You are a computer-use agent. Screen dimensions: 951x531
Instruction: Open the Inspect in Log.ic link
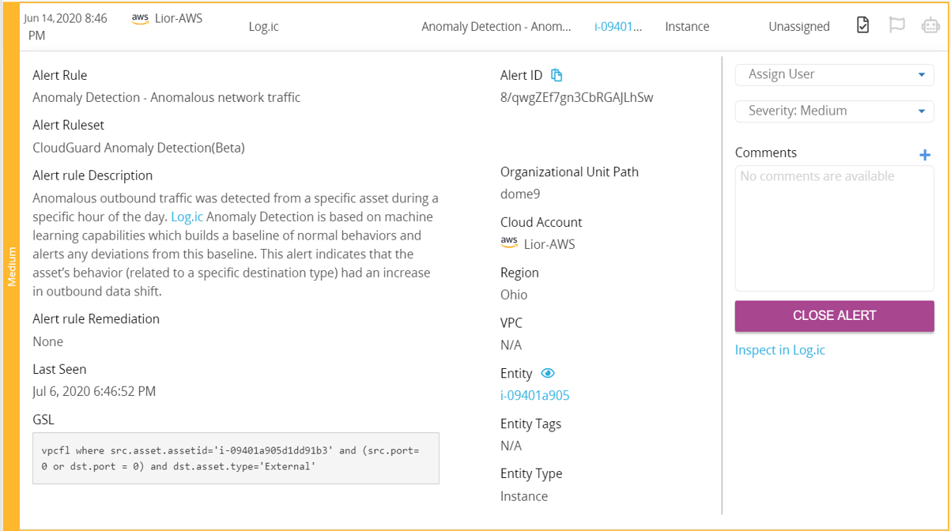(780, 350)
